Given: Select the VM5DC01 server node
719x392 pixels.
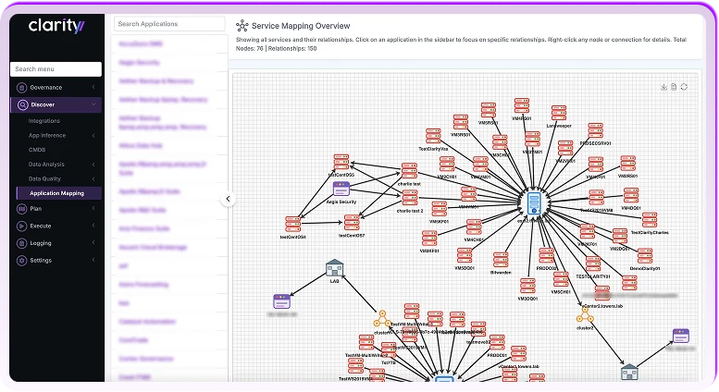Looking at the screenshot, I should [465, 256].
